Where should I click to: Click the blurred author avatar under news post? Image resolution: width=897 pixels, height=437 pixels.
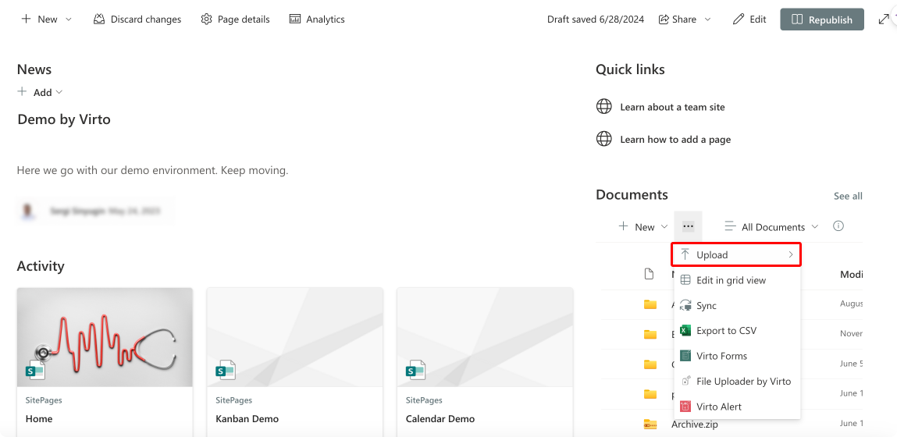[27, 211]
